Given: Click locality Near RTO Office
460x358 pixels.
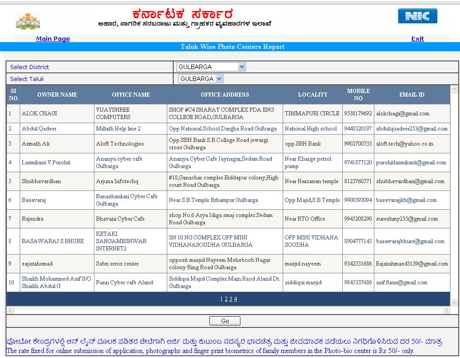Looking at the screenshot, I should [x=305, y=219].
